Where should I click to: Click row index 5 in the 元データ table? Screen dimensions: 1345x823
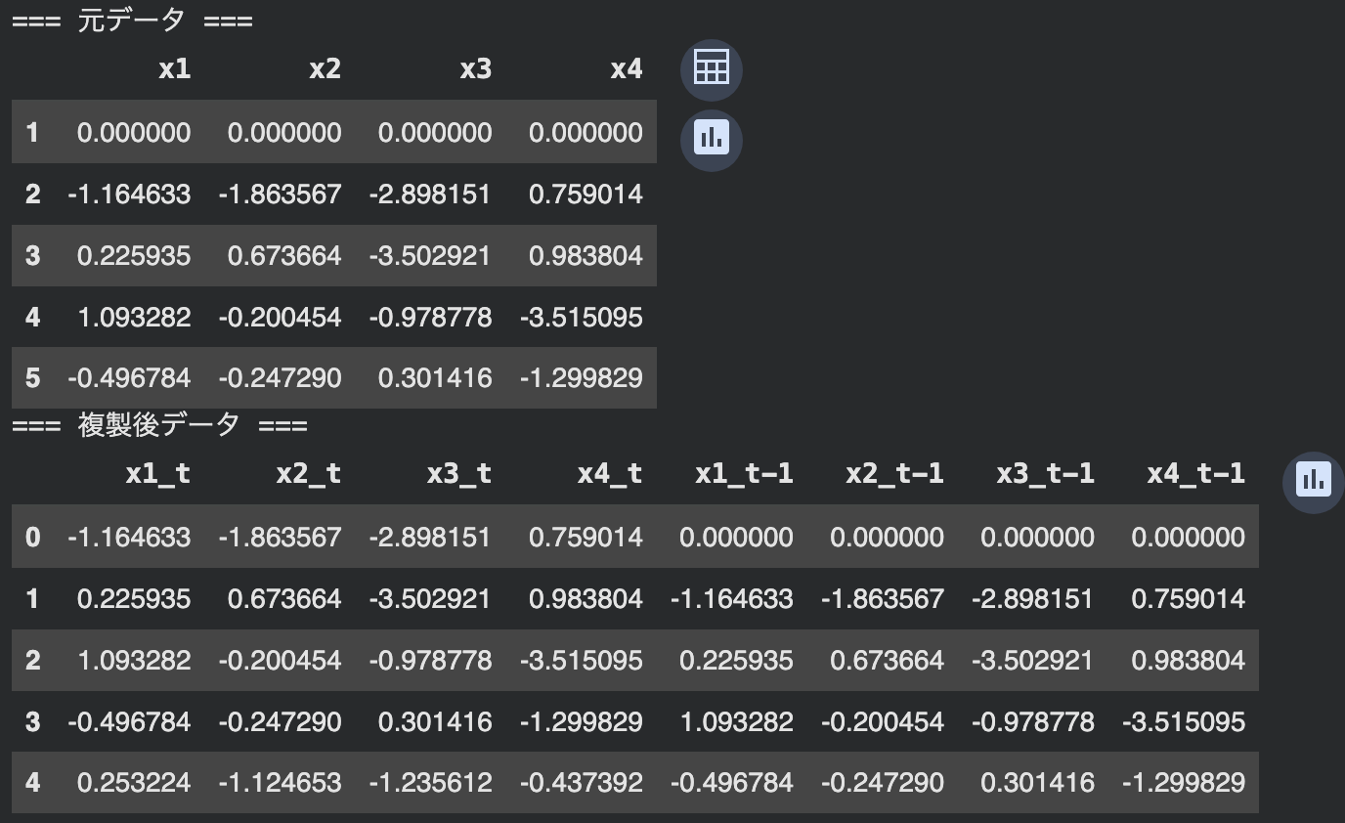point(32,378)
